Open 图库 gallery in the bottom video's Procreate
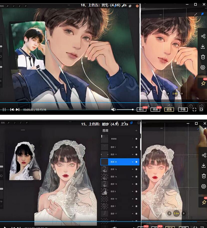207x228 pixels. (x=3, y=123)
